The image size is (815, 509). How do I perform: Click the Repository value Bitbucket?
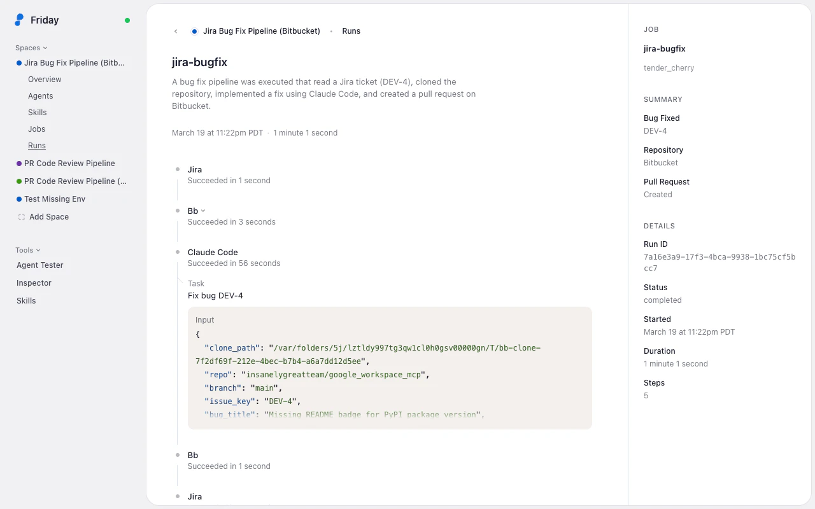pyautogui.click(x=661, y=163)
